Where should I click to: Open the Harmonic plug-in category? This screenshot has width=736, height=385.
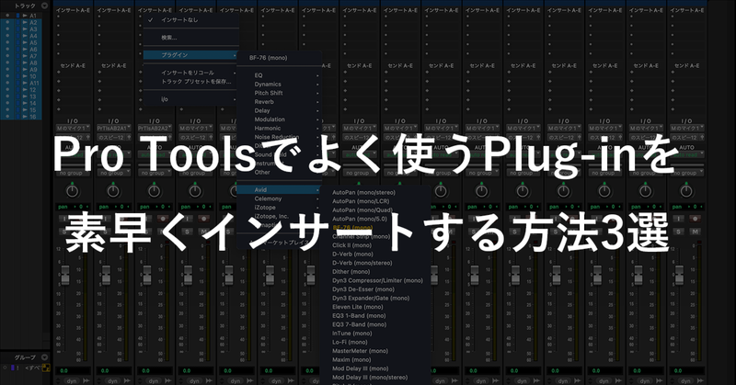[279, 128]
